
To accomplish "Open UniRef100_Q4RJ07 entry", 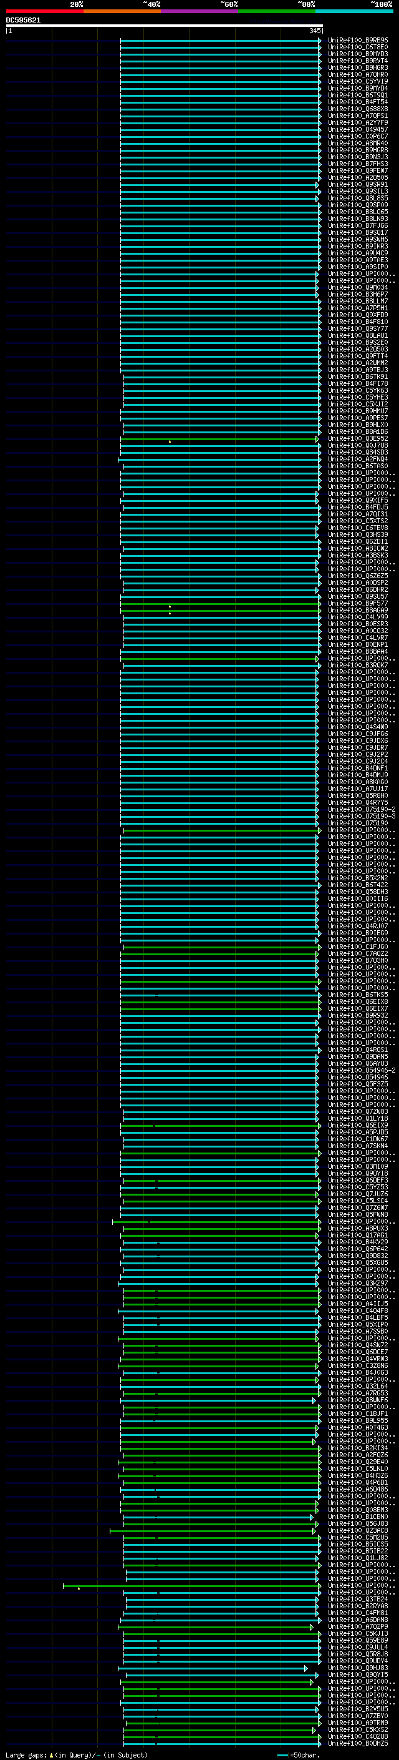I will tap(358, 926).
